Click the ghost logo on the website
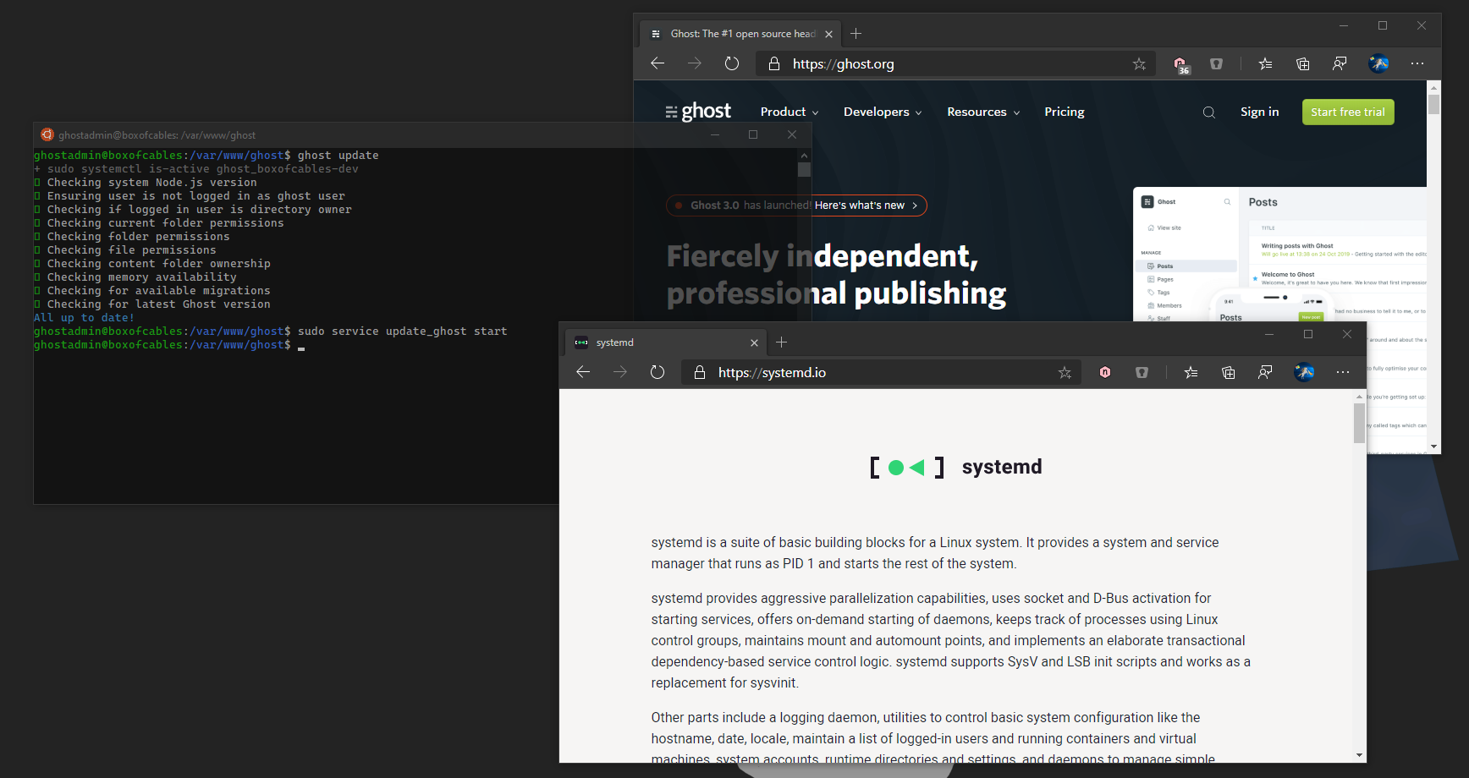Screen dimensions: 1469x778 click(x=698, y=112)
